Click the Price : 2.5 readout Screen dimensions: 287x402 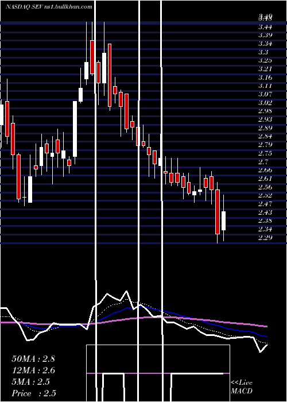[x=34, y=393]
